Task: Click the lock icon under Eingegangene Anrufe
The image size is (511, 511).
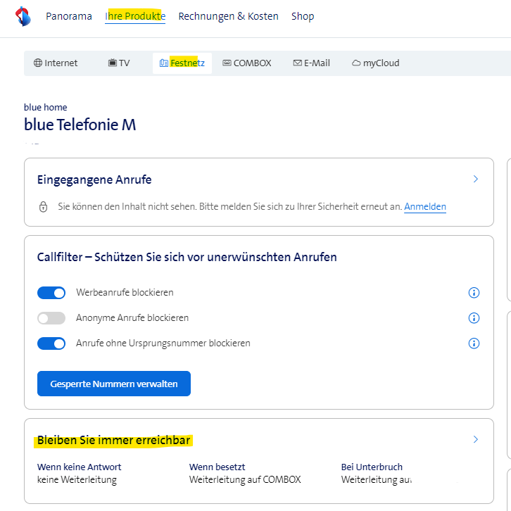Action: pos(43,207)
